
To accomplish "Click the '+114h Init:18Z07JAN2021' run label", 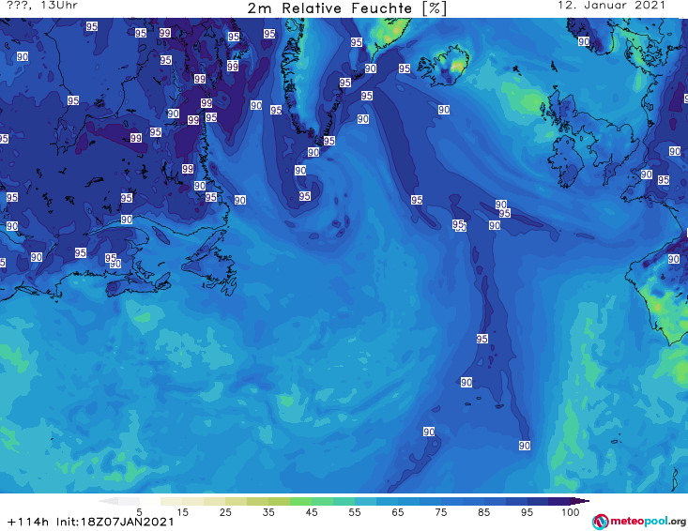I will click(91, 522).
